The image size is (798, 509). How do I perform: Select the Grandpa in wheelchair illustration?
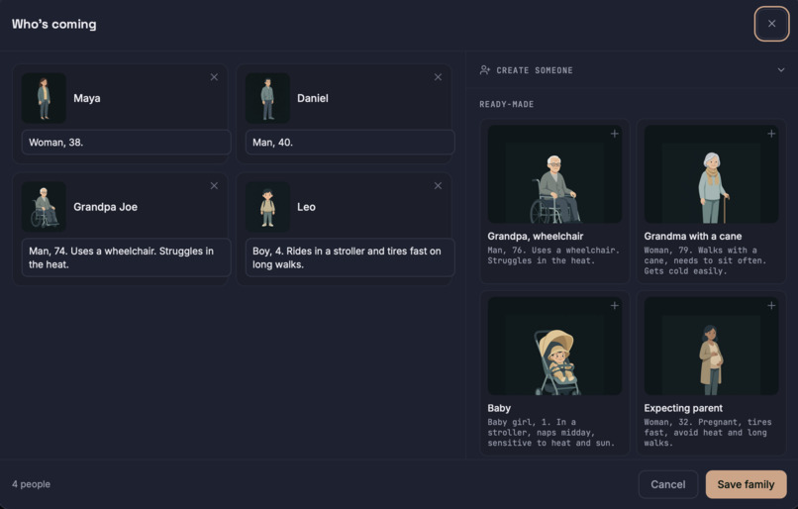pyautogui.click(x=554, y=174)
